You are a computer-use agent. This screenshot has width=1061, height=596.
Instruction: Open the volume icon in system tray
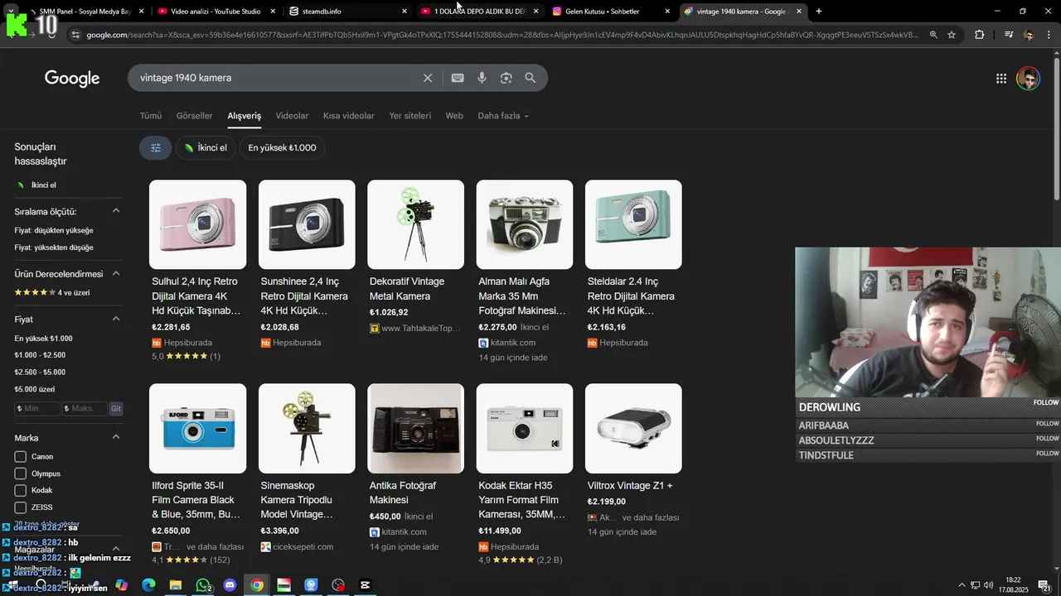tap(988, 585)
